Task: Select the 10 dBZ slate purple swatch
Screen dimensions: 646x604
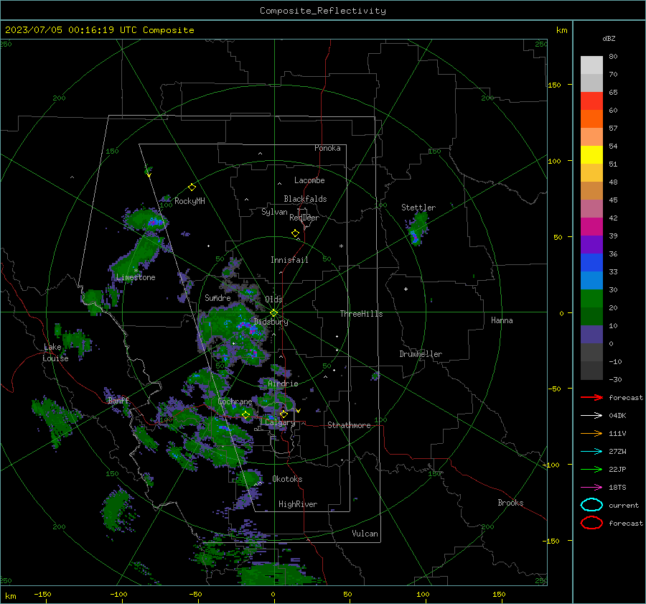Action: pos(591,335)
